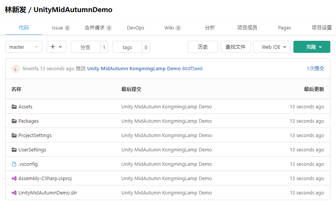This screenshot has height=205, width=336.
Task: Click the ProjectSettings folder icon
Action: [14, 135]
